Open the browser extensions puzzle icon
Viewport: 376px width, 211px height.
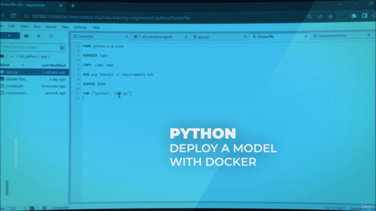coord(354,16)
